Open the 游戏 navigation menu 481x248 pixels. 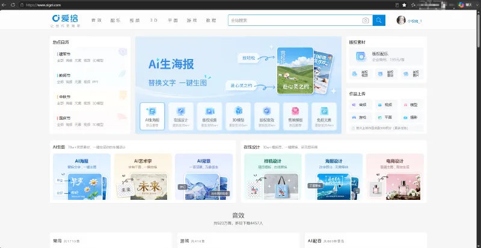click(192, 20)
